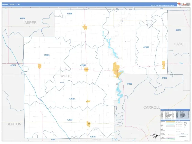Click the CASS county name
This screenshot has width=192, height=144.
178,44
